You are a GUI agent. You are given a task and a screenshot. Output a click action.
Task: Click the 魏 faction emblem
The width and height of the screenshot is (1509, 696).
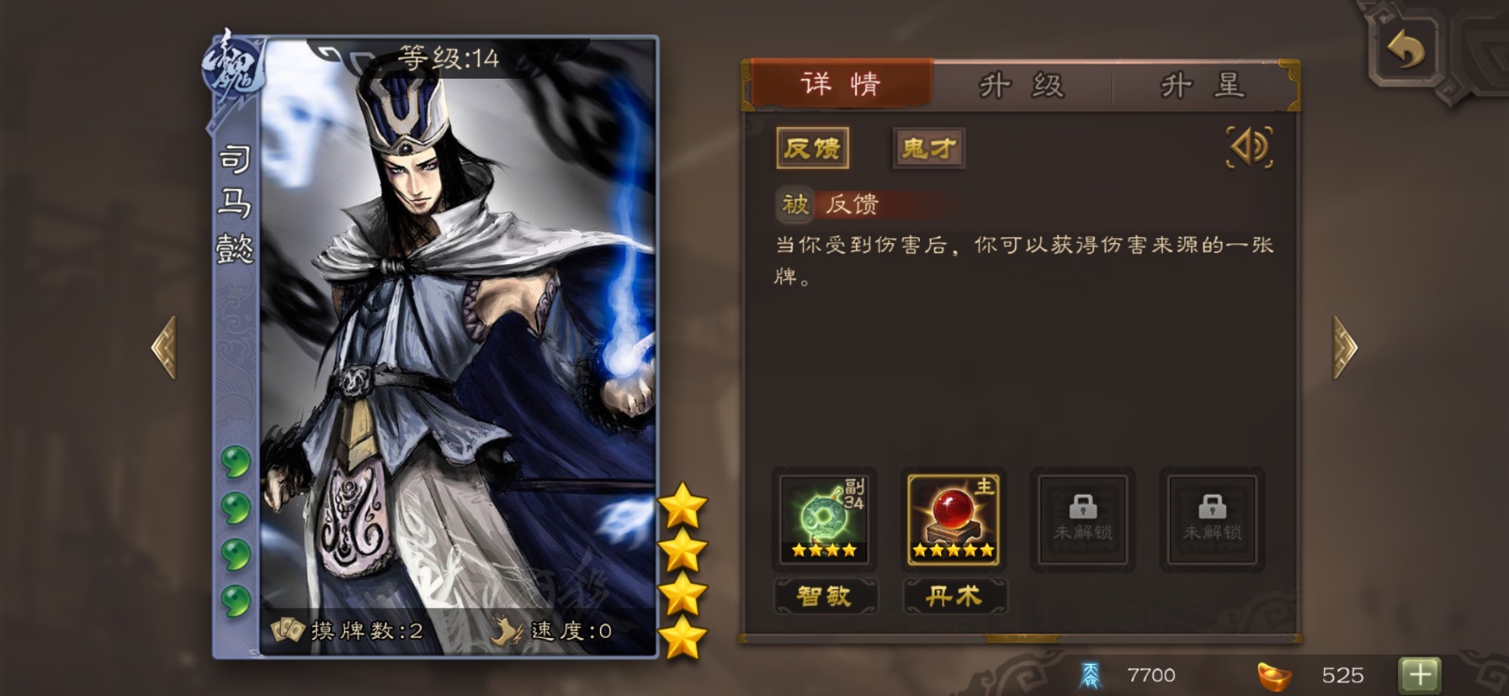[231, 67]
